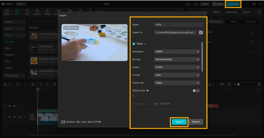Click the teal Export button in dialog
The height and width of the screenshot is (138, 264).
click(179, 122)
